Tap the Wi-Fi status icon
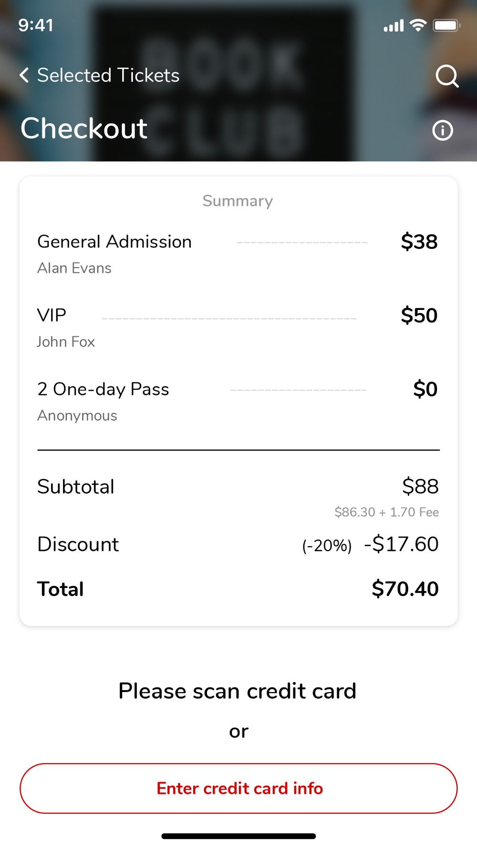This screenshot has height=848, width=477. pyautogui.click(x=418, y=25)
